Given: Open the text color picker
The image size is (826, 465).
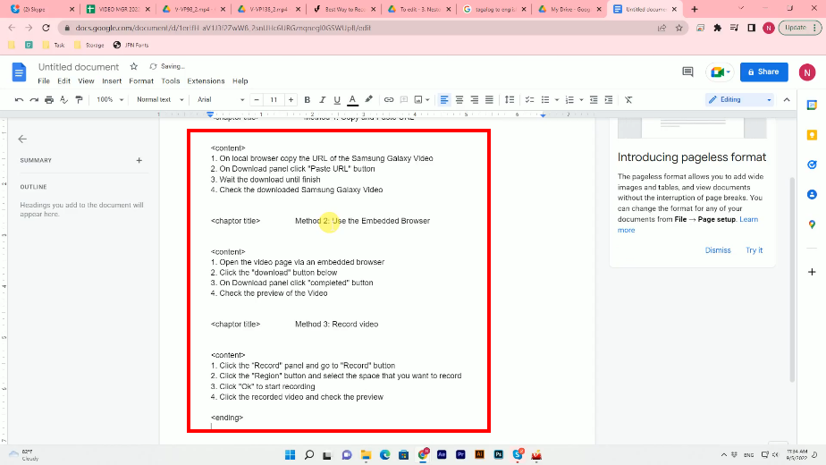Looking at the screenshot, I should [353, 99].
